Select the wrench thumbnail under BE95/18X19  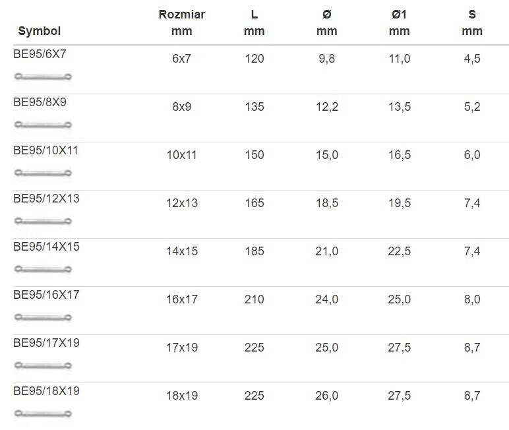click(43, 414)
